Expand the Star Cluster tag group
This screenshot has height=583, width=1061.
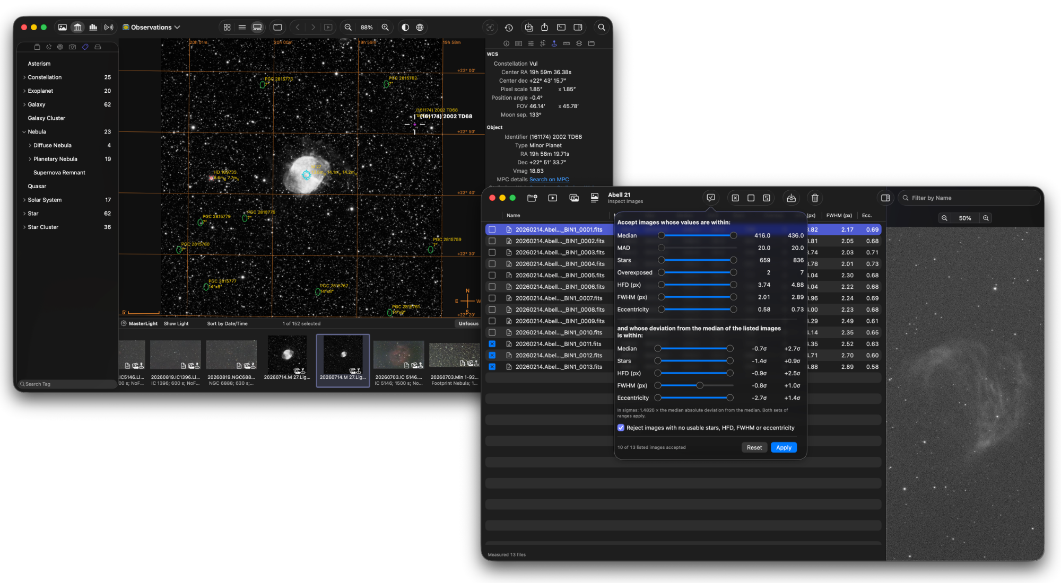pos(24,227)
